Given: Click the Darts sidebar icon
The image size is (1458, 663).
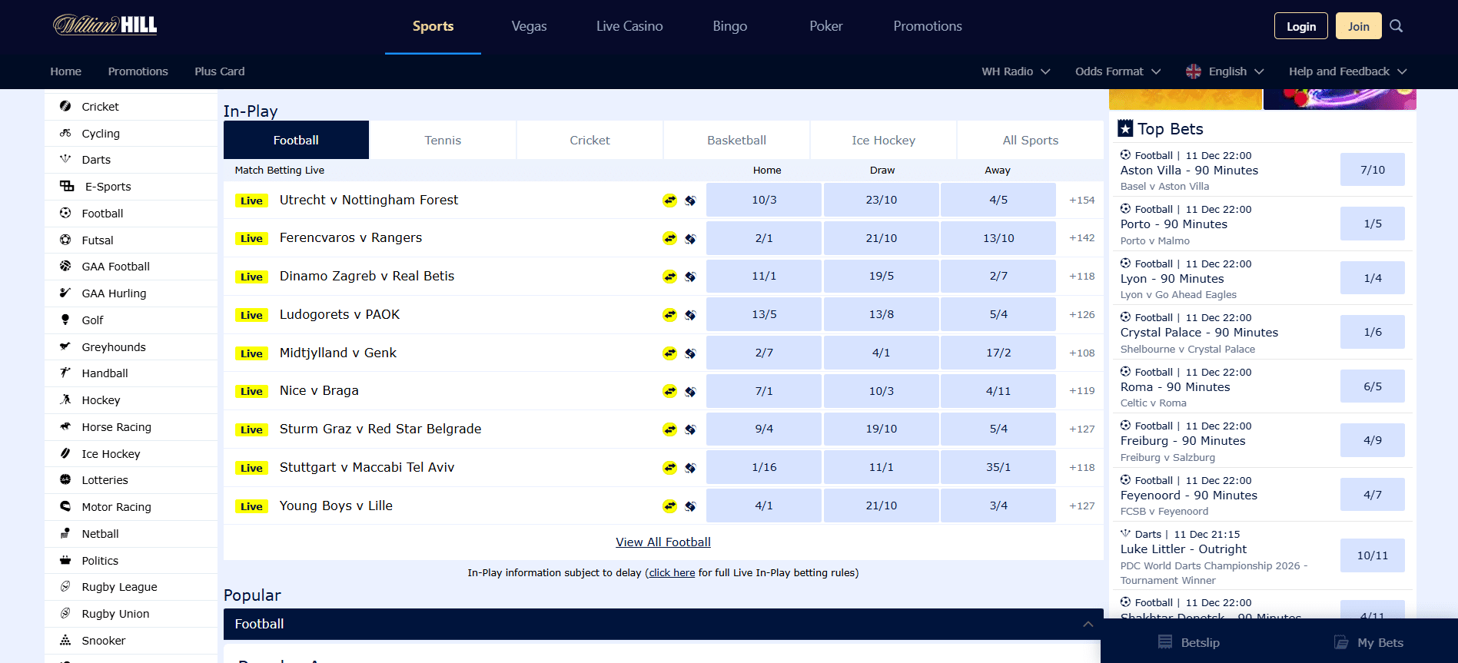Looking at the screenshot, I should (65, 159).
